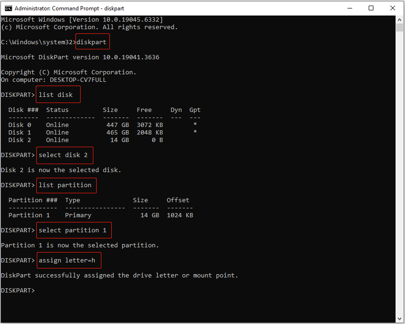Image resolution: width=405 pixels, height=324 pixels.
Task: Click the "assign letter=h" command text
Action: [x=68, y=260]
